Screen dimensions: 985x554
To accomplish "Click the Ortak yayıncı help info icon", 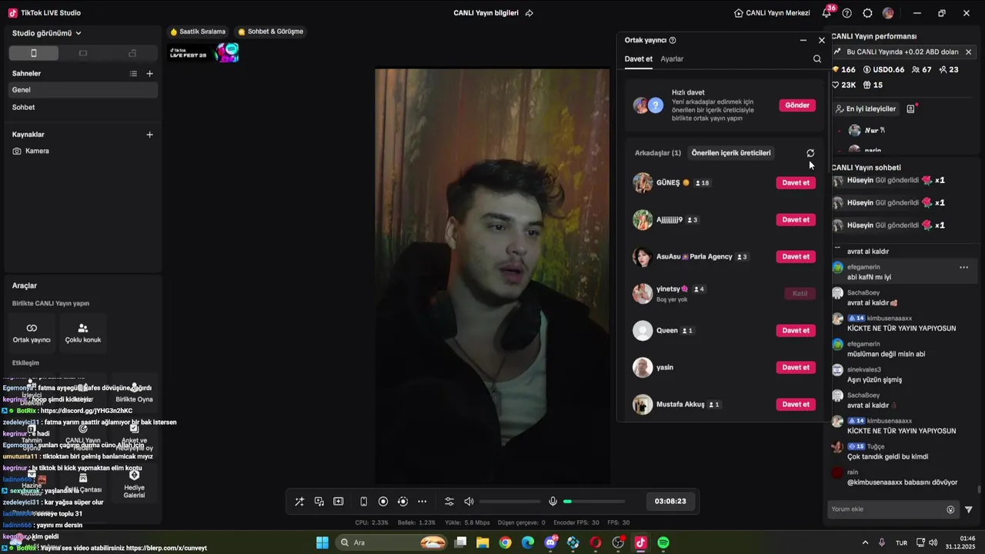I will tap(673, 40).
